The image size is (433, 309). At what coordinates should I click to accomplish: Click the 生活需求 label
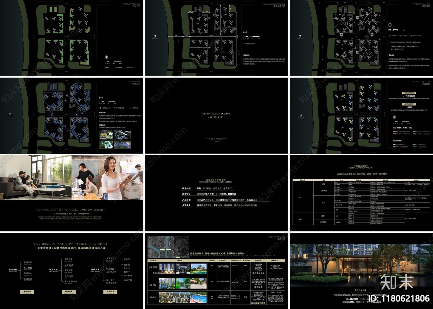pos(187,205)
